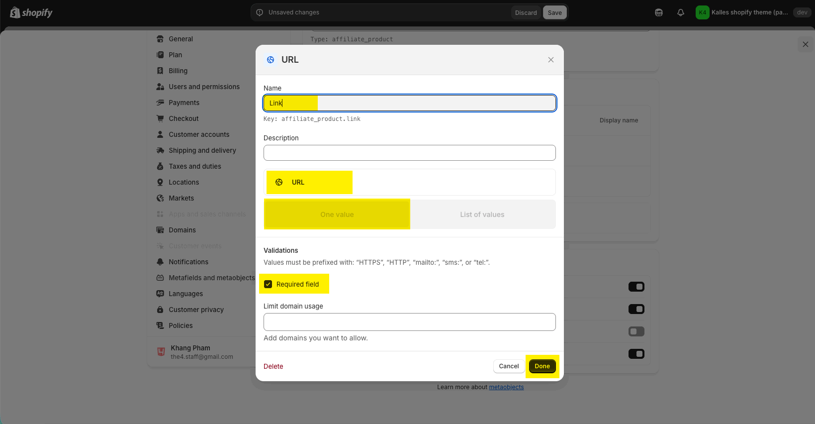The height and width of the screenshot is (424, 815).
Task: Click the Done button
Action: (542, 366)
